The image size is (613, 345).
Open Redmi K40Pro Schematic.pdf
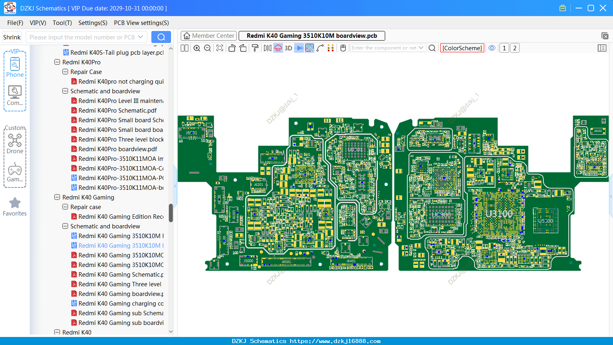click(x=118, y=111)
